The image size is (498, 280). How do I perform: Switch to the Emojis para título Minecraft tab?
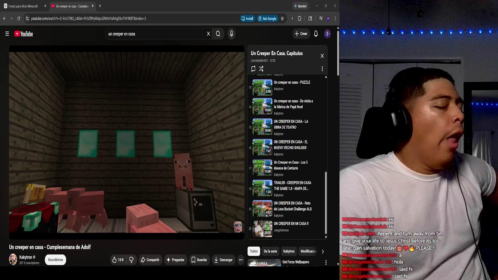pos(24,6)
